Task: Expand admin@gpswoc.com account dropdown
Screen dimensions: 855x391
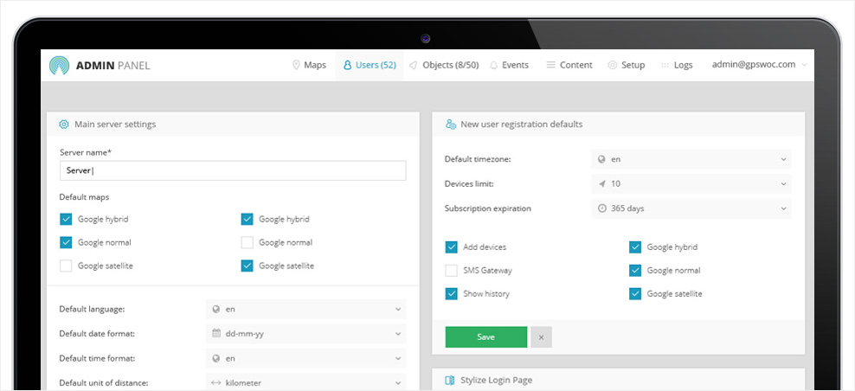Action: [759, 64]
